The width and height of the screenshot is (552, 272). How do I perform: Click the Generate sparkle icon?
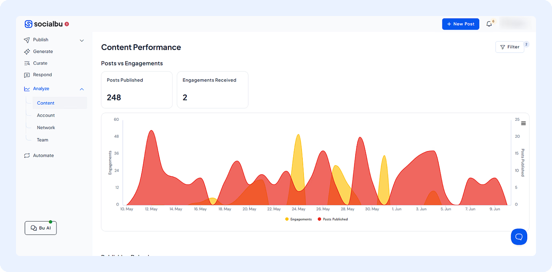pos(27,52)
